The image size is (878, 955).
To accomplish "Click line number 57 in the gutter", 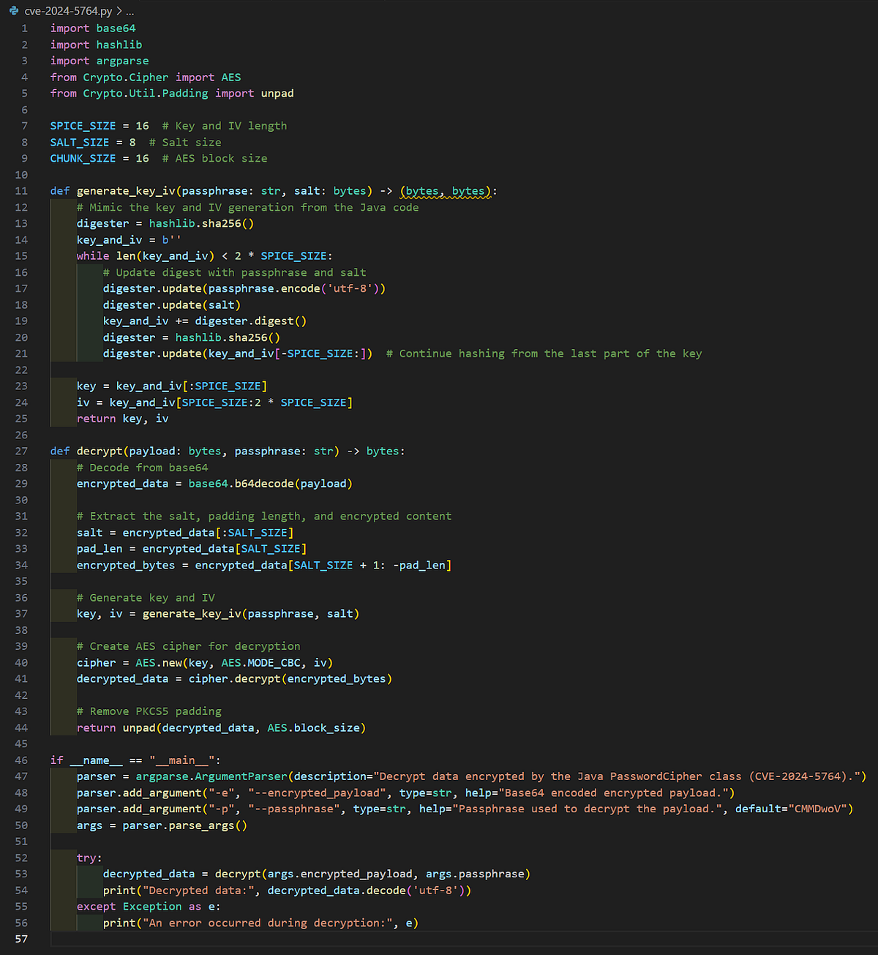I will pos(21,939).
